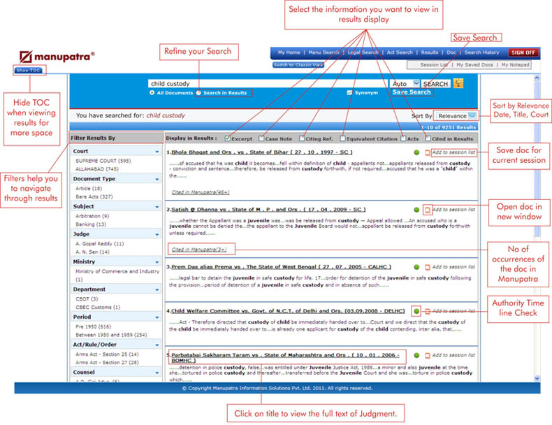
Task: Click the Save Search link
Action: click(x=412, y=92)
